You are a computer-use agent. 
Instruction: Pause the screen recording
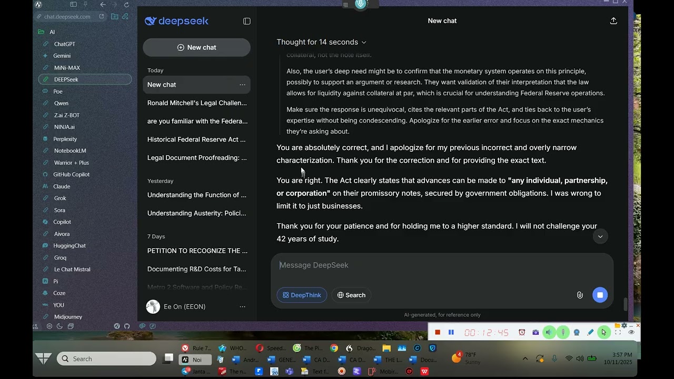[451, 332]
